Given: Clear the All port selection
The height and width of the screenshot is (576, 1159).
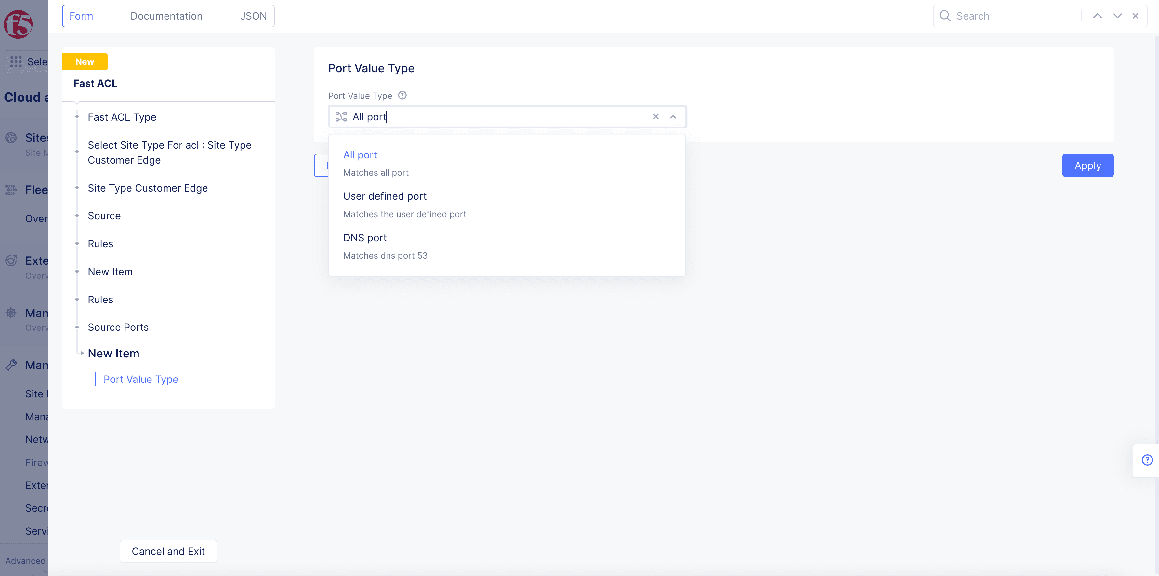Looking at the screenshot, I should (x=655, y=117).
